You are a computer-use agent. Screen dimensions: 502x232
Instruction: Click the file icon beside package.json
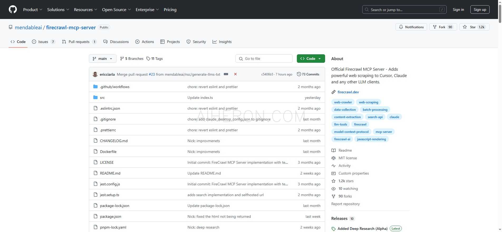[x=95, y=216]
